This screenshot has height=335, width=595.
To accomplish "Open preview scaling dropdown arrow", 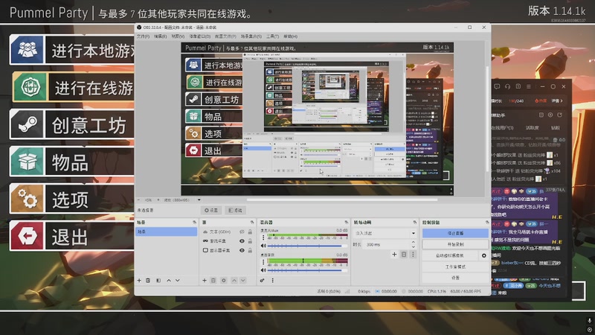I will tap(199, 200).
